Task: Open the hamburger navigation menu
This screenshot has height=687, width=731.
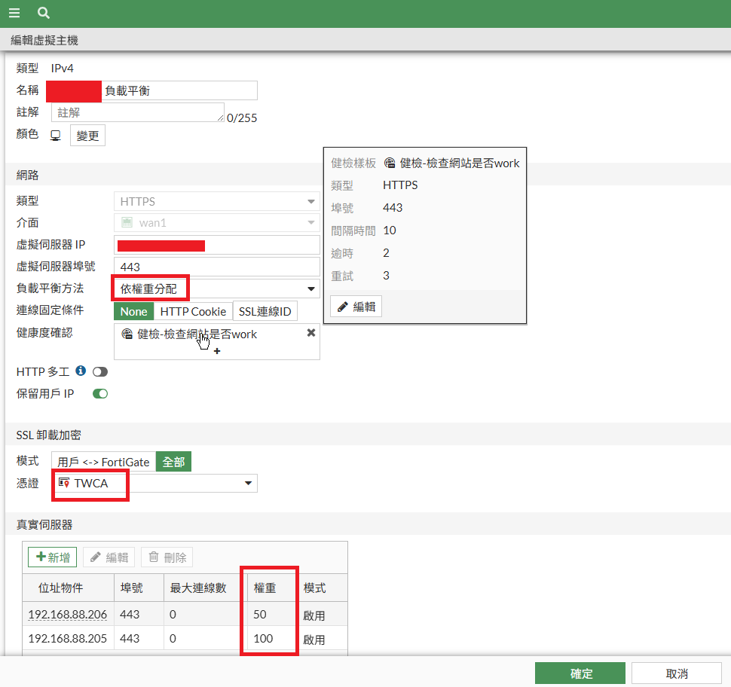Action: point(14,13)
